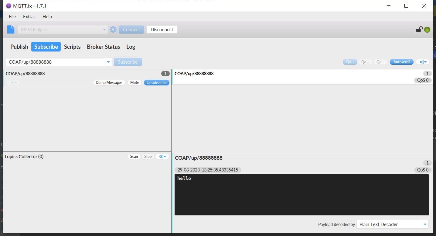Screen dimensions: 436x236
Task: Click the QoS 0 badge in the message list
Action: 423,80
